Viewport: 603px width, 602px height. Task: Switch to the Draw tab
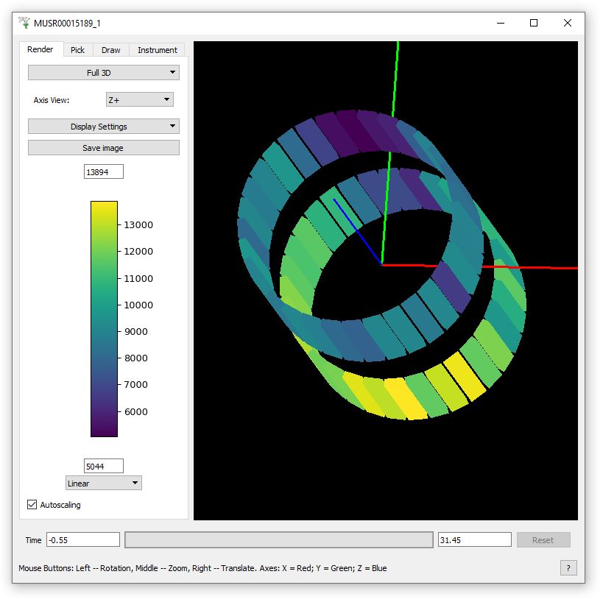click(110, 50)
